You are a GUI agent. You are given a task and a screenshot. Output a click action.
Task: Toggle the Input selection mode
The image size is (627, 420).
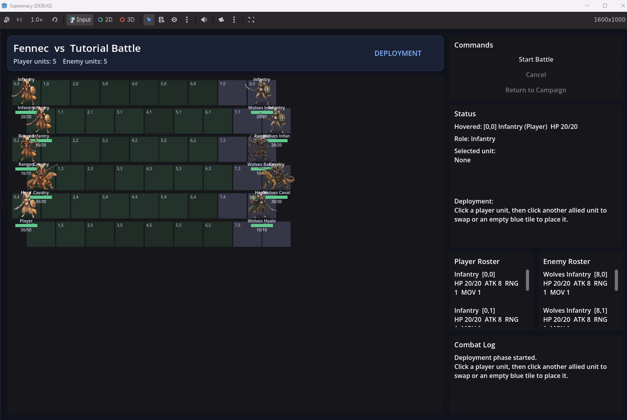click(x=80, y=20)
